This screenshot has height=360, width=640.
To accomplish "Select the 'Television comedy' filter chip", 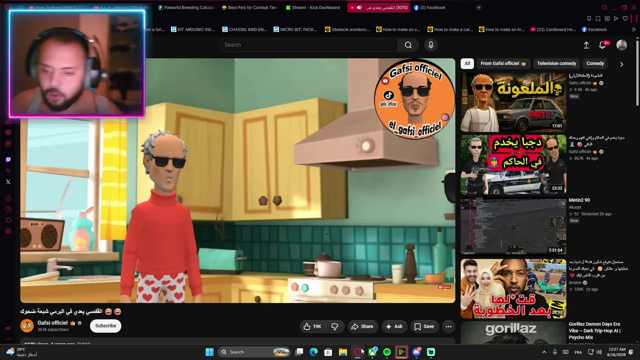I will [x=556, y=63].
